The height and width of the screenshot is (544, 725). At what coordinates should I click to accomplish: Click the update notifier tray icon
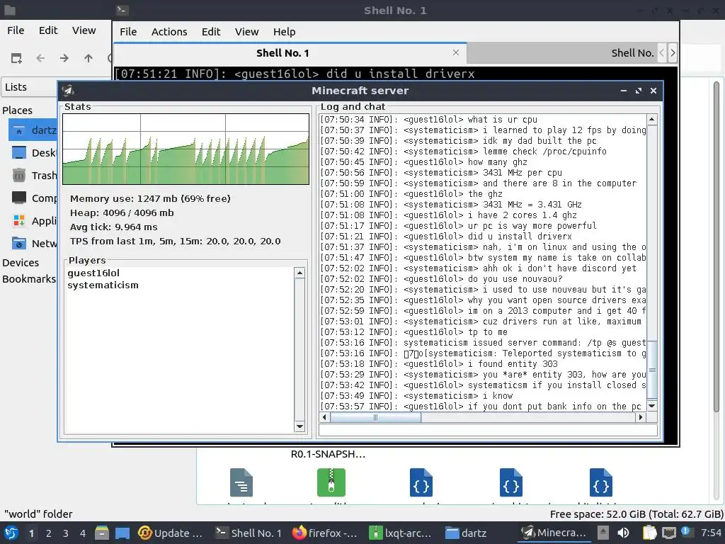tap(685, 532)
